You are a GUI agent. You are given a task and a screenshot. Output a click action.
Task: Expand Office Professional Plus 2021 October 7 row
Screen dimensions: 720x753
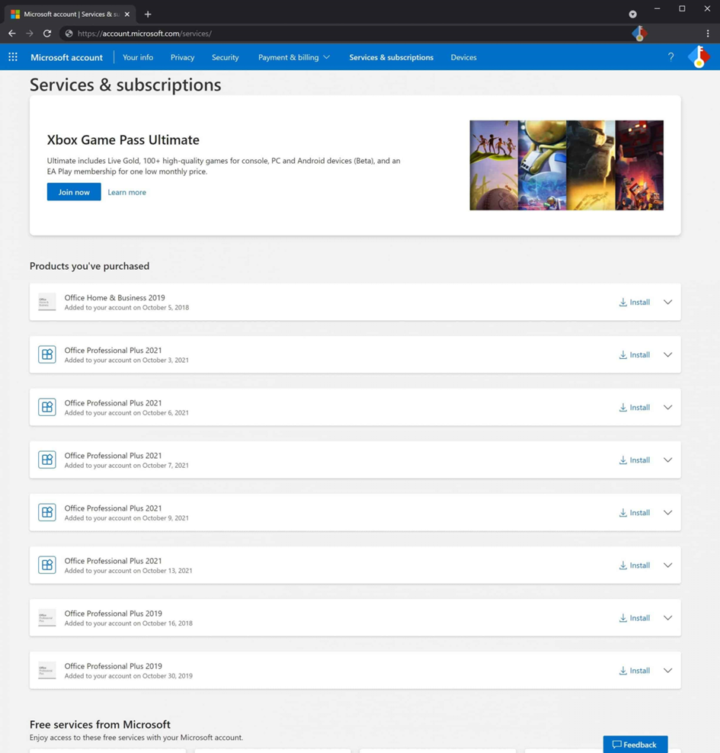click(x=667, y=460)
